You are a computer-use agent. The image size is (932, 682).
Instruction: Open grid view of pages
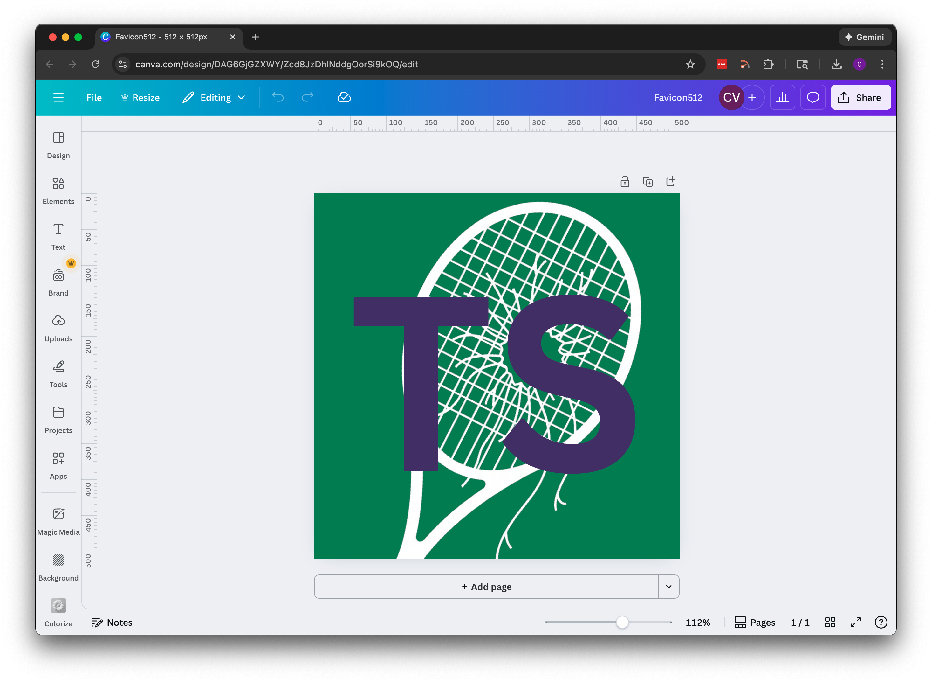click(830, 622)
